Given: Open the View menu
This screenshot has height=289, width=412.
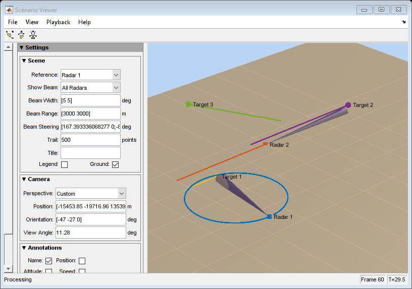Looking at the screenshot, I should tap(32, 22).
